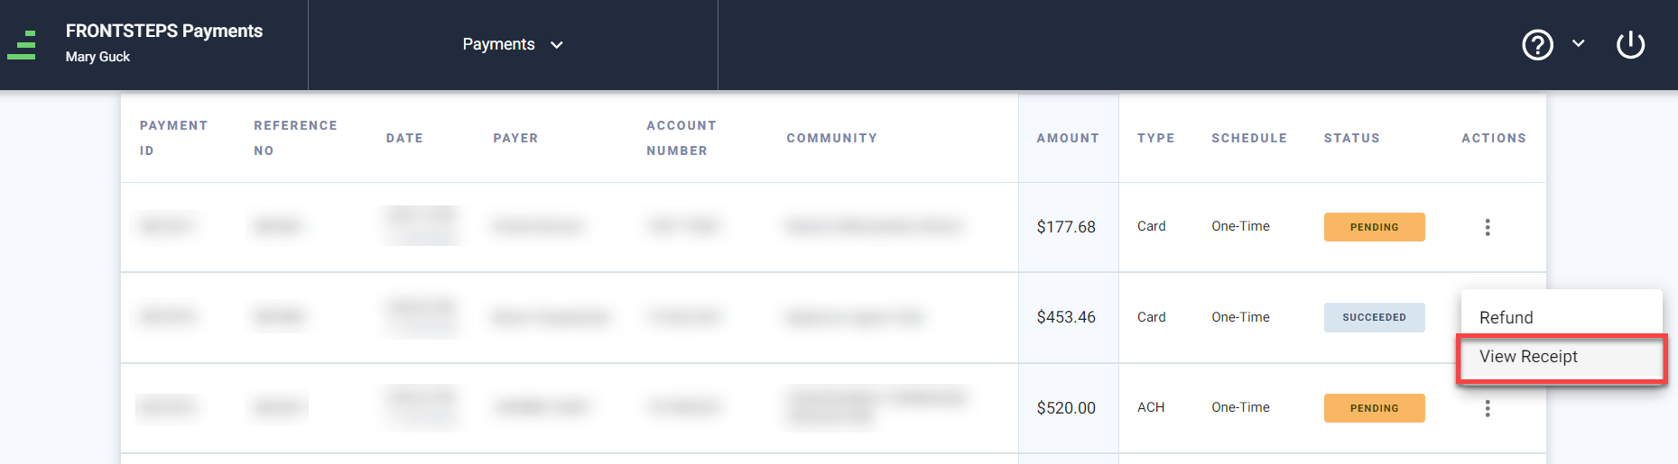Sort by the Amount column header
Screen dimensions: 1678x464
(x=1068, y=138)
